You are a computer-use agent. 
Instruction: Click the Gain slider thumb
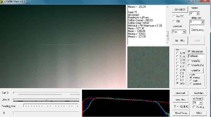point(13,93)
